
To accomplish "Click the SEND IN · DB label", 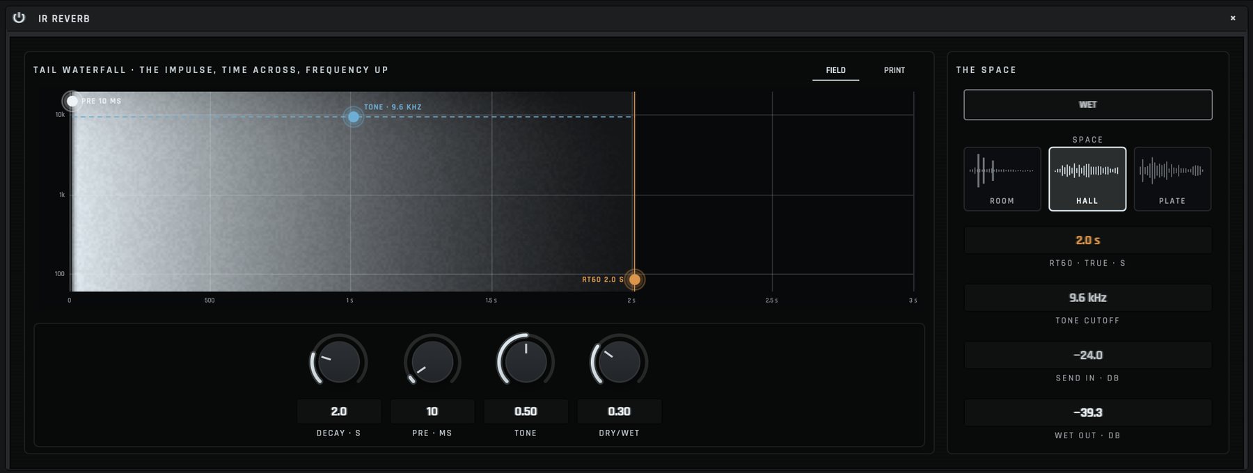I will pos(1087,378).
